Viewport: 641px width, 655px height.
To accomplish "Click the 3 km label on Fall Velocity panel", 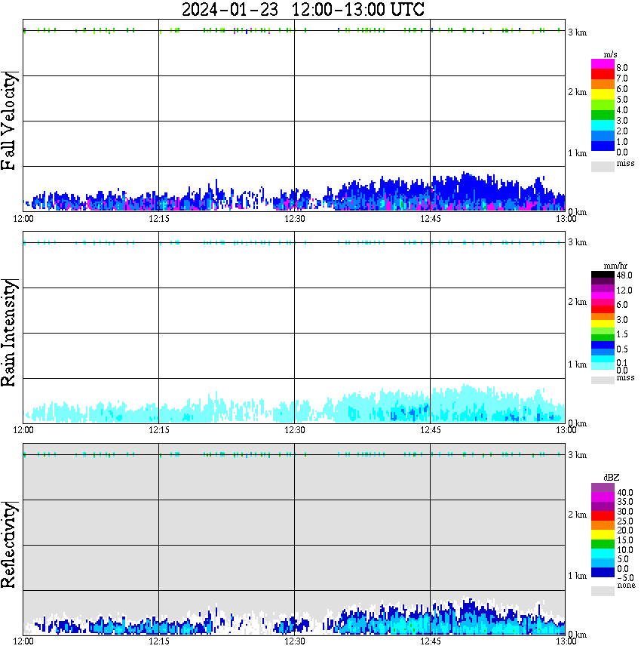I will [x=577, y=32].
